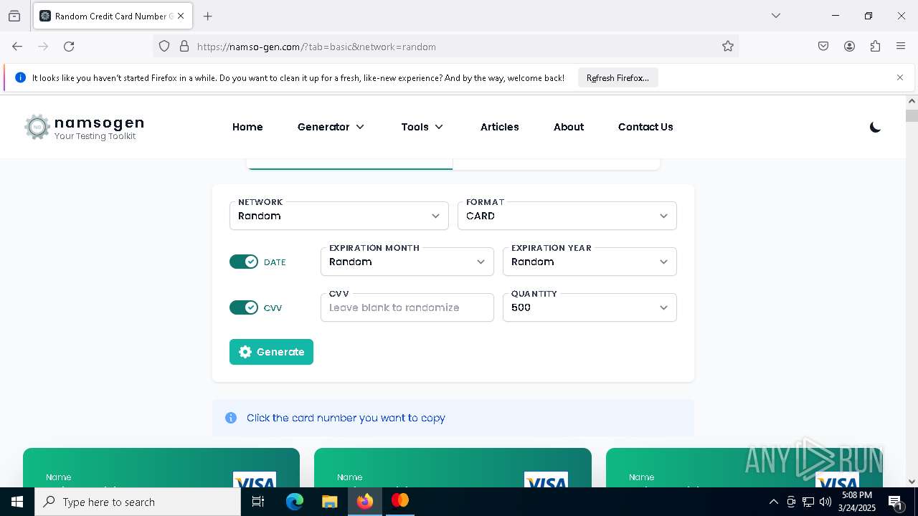Go back to previous page
Screen dimensions: 918x516
pos(17,47)
